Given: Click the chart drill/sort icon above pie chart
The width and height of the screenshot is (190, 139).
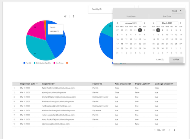Looking at the screenshot, I should [x=65, y=16].
